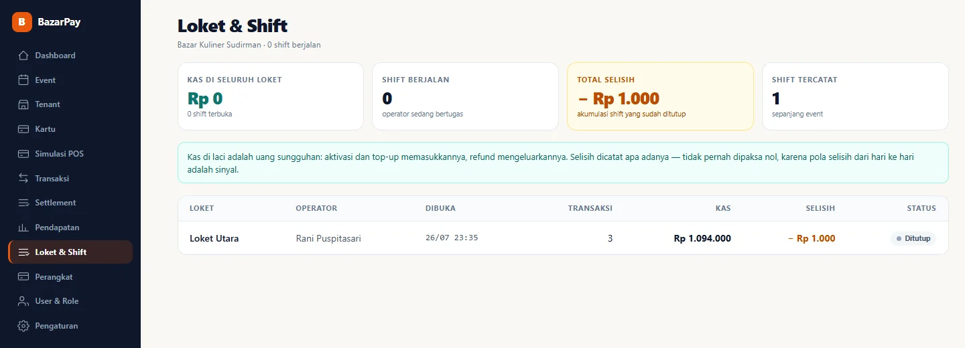Click the Dibuka column header

tap(440, 208)
